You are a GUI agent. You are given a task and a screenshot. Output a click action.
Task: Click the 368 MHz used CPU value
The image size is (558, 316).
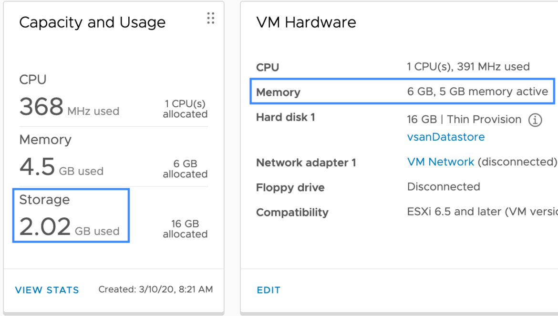[70, 107]
